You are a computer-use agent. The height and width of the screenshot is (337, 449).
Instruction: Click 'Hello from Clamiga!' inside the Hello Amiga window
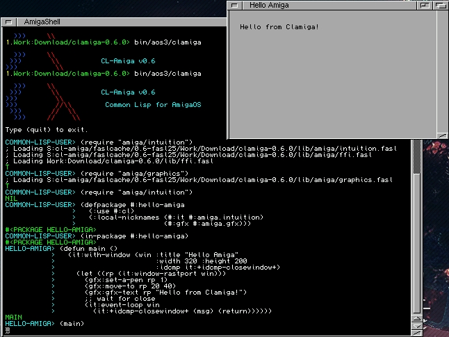(x=279, y=27)
